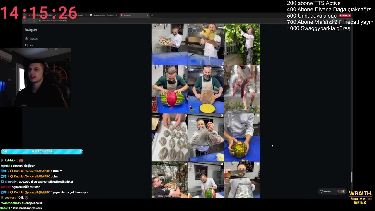Click the Ara search magnifier icon
The height and width of the screenshot is (211, 375).
[26, 45]
